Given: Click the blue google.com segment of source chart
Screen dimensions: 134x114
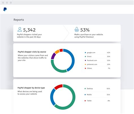Looking at the screenshot, I should (73, 59).
